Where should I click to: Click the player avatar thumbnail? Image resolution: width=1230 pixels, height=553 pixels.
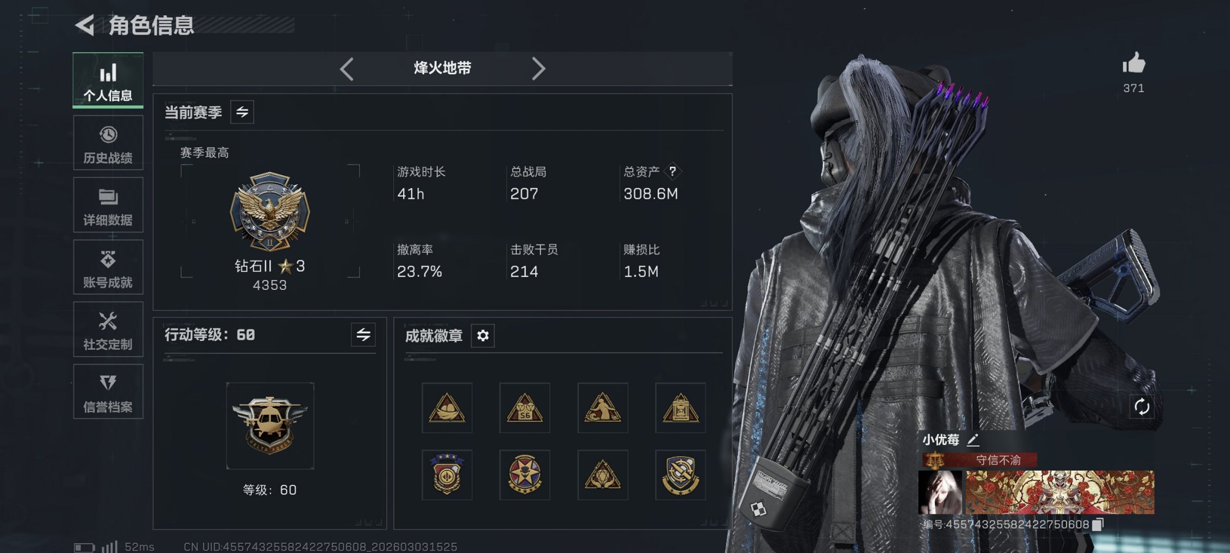[x=940, y=492]
